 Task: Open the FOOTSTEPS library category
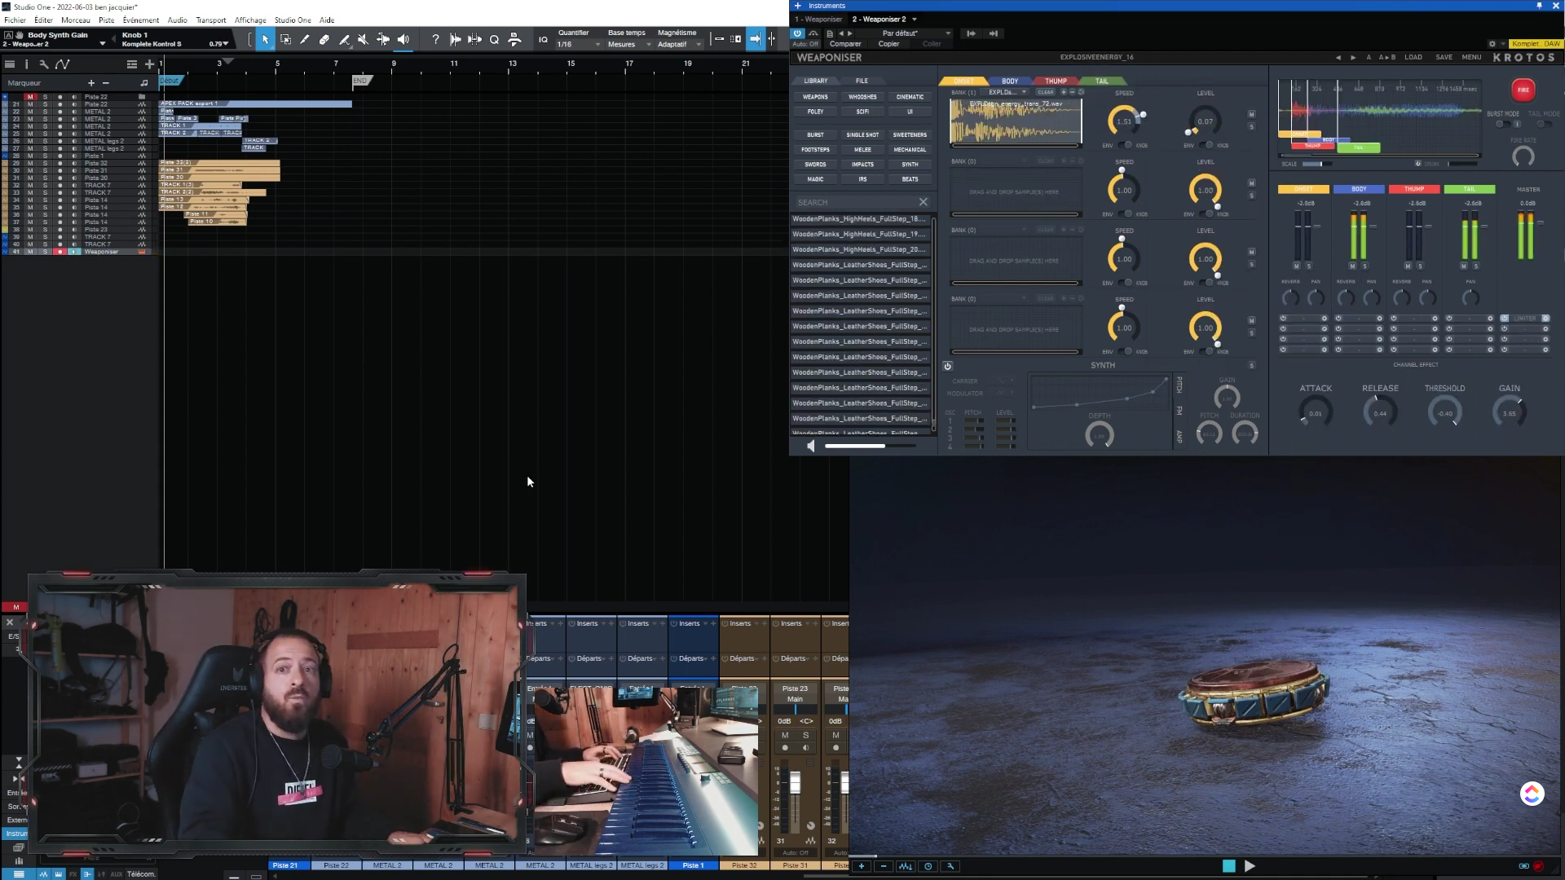[x=816, y=149]
